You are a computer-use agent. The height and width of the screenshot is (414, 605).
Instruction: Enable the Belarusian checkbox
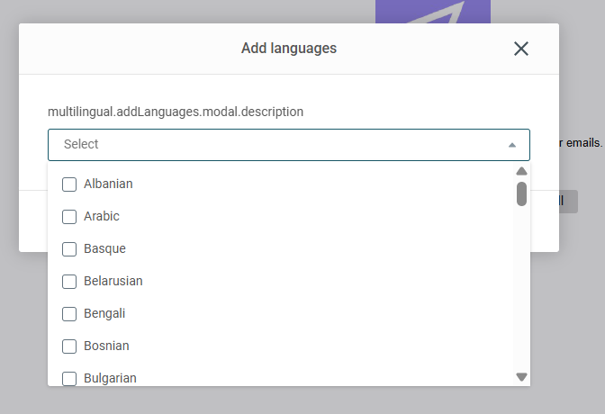[69, 282]
